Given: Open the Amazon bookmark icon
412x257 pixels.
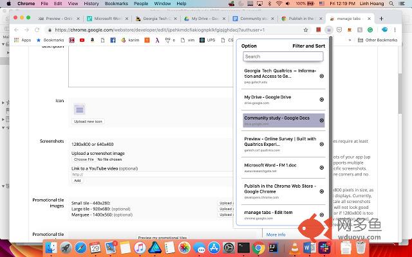Looking at the screenshot, I should click(92, 40).
